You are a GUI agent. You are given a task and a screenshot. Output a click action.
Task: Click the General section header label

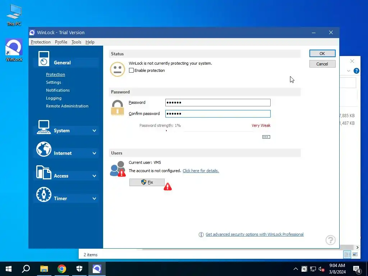coord(62,63)
